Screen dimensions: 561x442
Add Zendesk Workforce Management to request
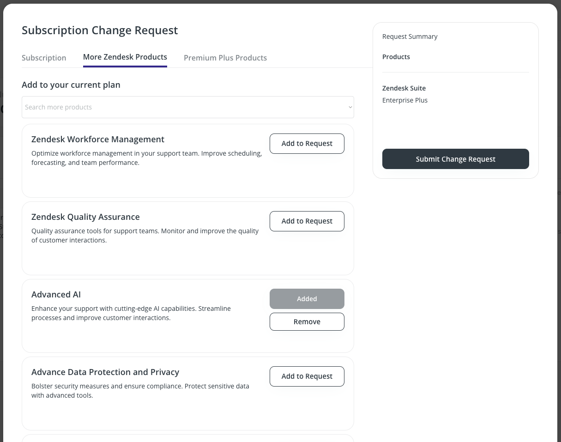pyautogui.click(x=307, y=144)
